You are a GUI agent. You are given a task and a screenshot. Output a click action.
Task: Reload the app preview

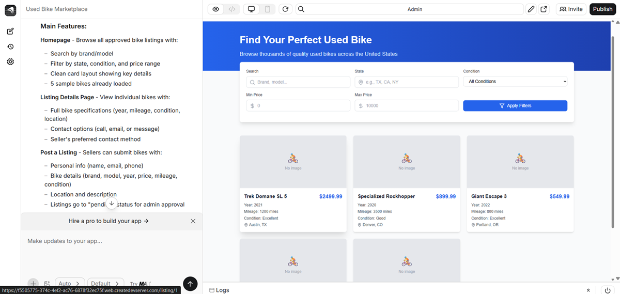pyautogui.click(x=285, y=9)
